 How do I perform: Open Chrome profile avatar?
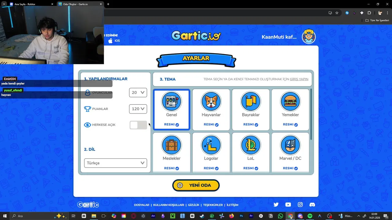380,13
